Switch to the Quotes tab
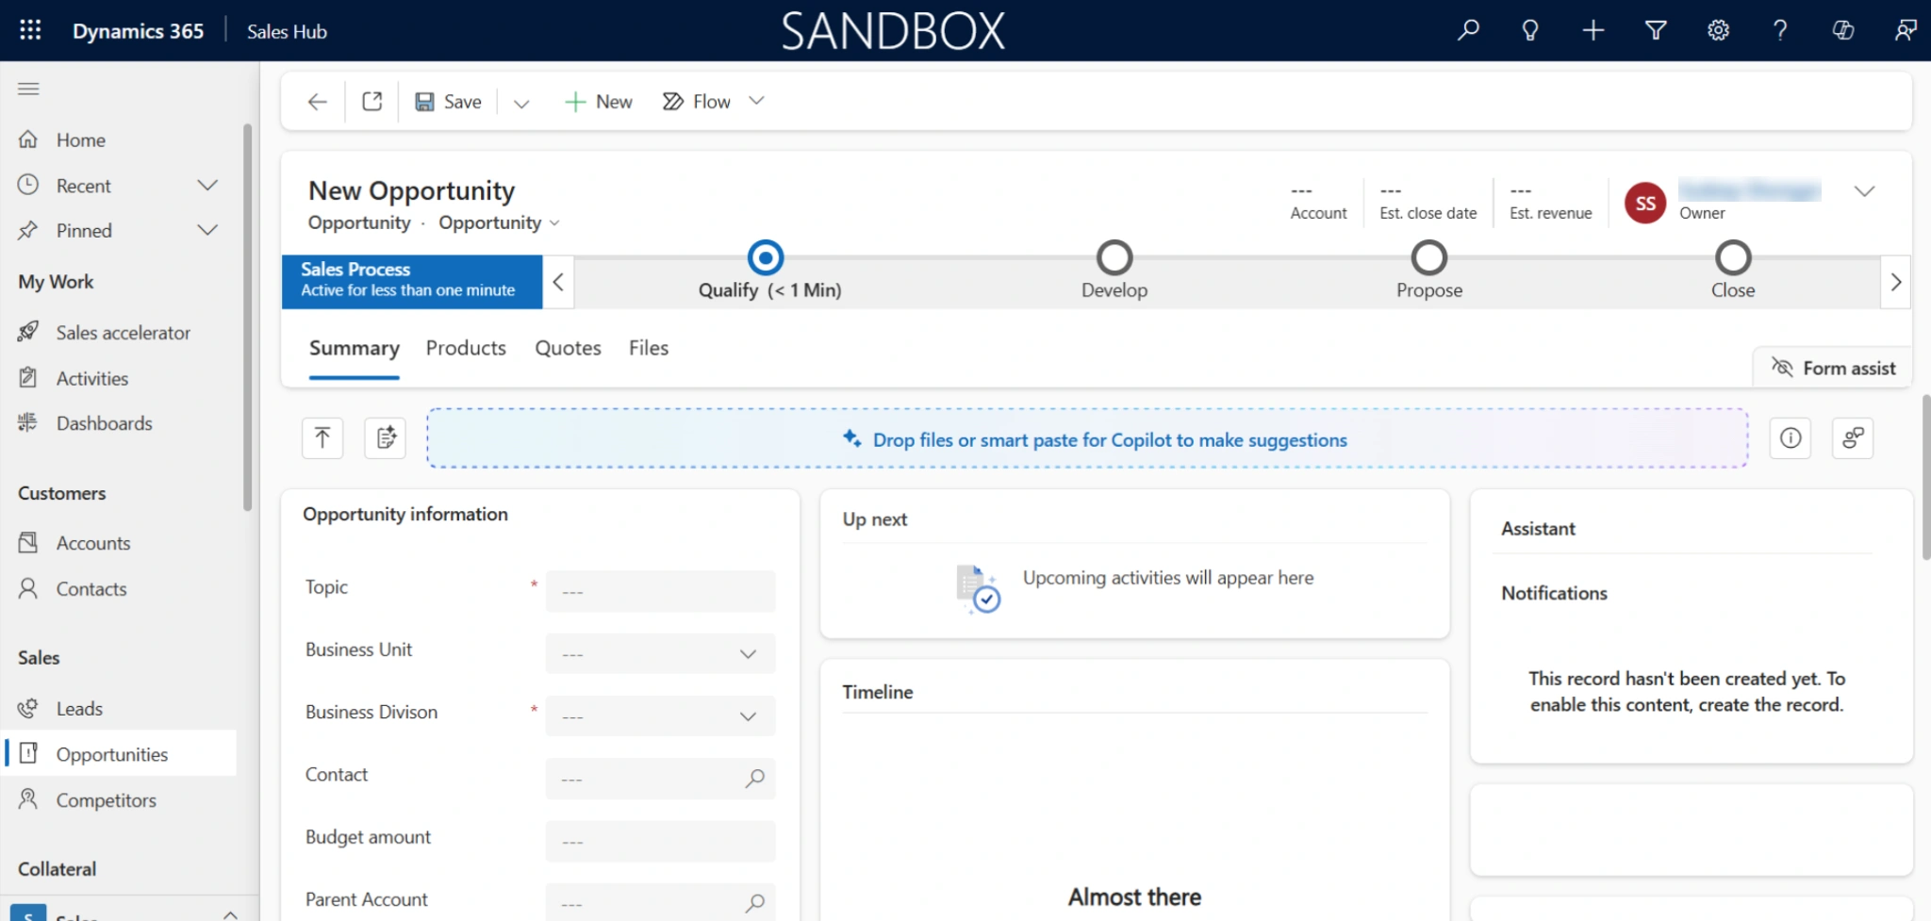This screenshot has height=921, width=1931. tap(568, 348)
